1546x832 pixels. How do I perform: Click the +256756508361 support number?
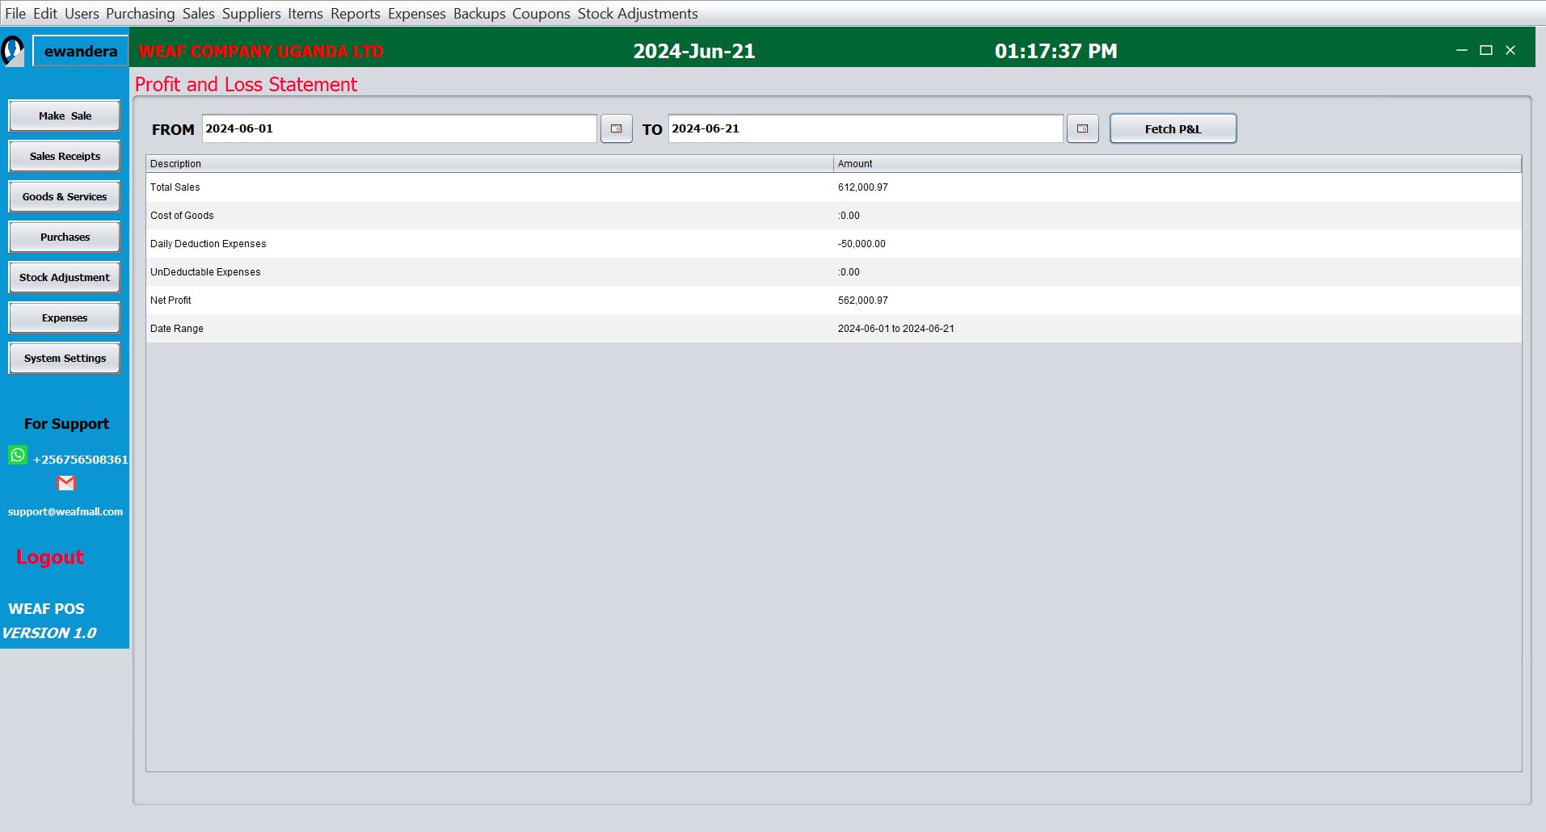pos(80,459)
